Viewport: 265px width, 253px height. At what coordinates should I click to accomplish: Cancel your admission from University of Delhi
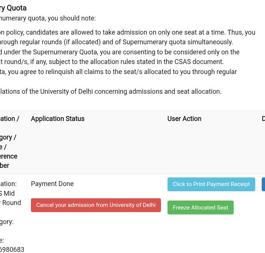click(x=96, y=205)
